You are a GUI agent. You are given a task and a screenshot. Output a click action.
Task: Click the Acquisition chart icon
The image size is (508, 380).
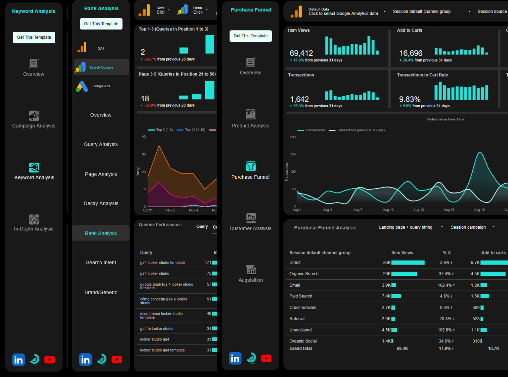point(250,269)
